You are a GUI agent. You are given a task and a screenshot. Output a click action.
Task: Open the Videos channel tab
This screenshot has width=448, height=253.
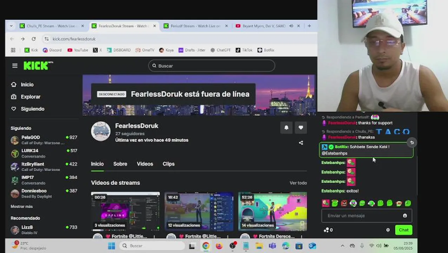[145, 164]
